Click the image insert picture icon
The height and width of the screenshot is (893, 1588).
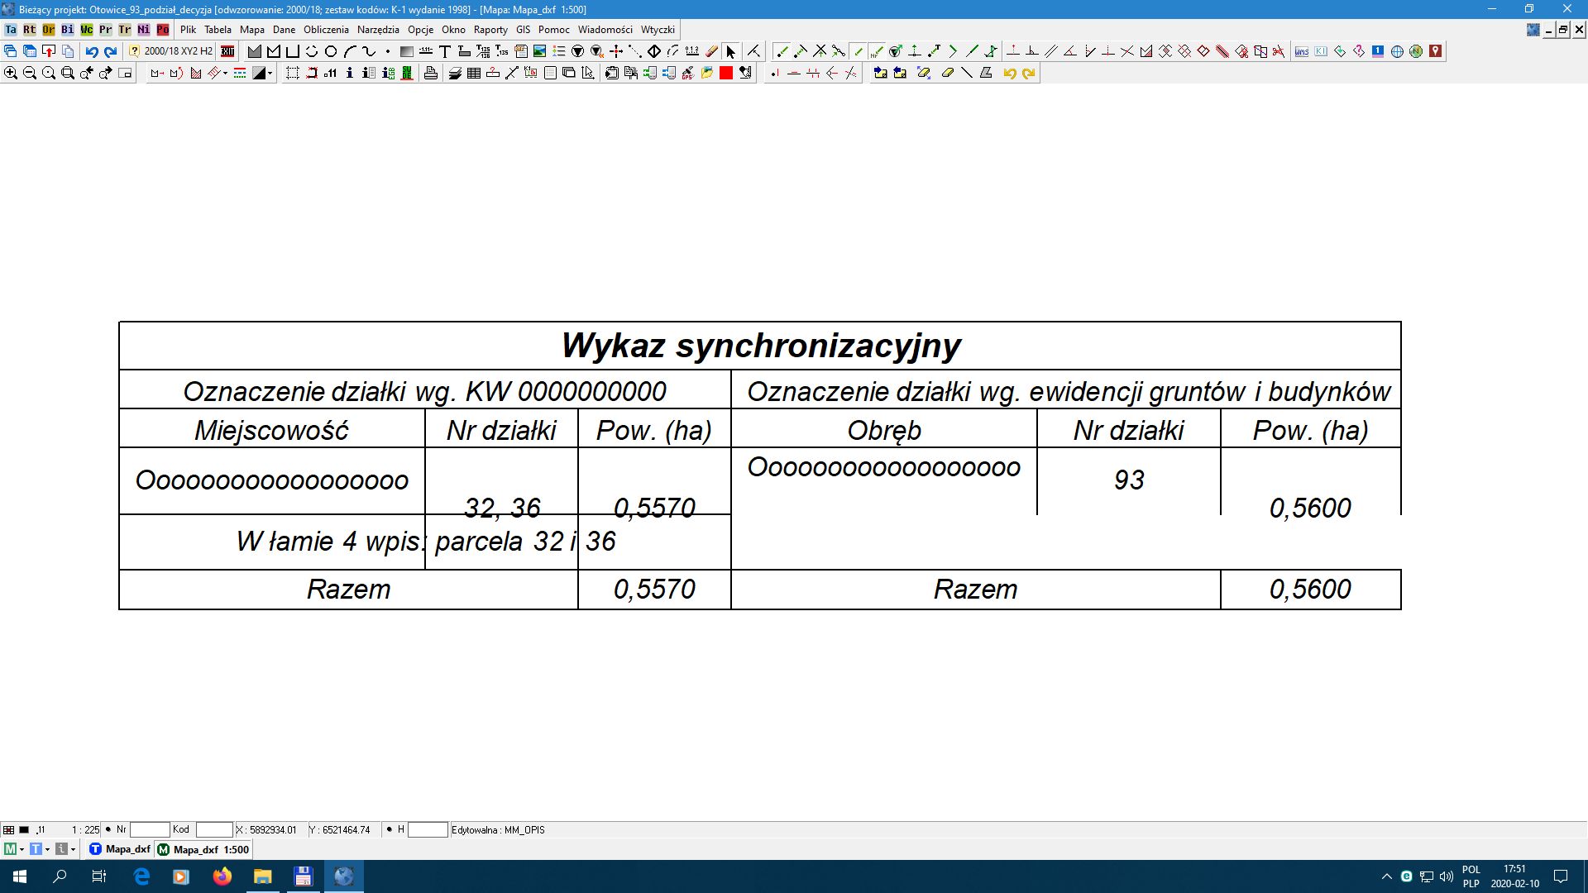coord(540,51)
